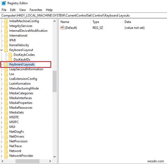The height and width of the screenshot is (164, 167).
Task: Click the ab string icon of (Default) value
Action: [x=62, y=28]
